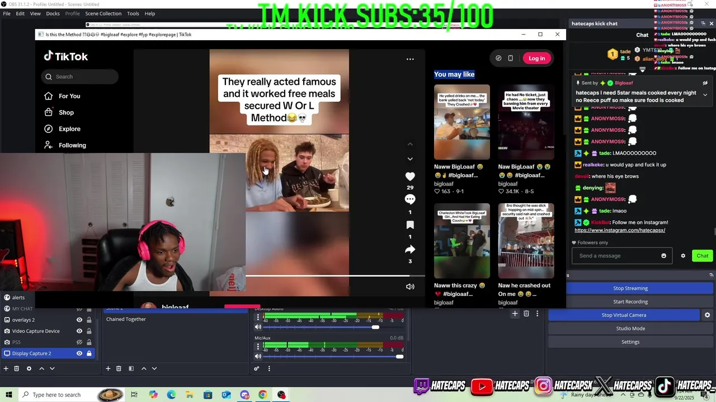The image size is (716, 402).
Task: Open scene filters icon
Action: [131, 368]
